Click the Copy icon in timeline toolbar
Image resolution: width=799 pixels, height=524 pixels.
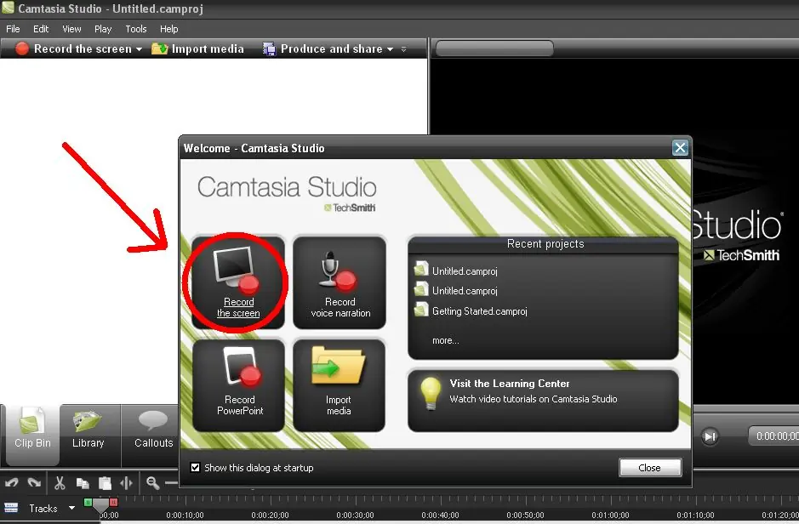(x=82, y=483)
